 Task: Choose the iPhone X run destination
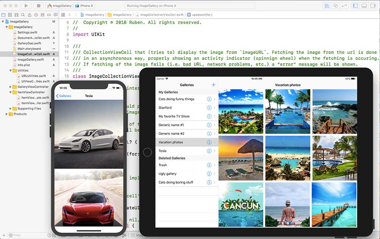[x=84, y=5]
